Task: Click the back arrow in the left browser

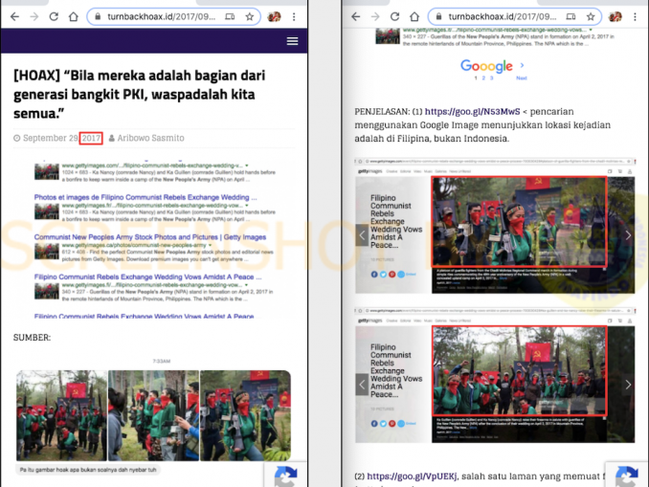Action: coord(14,16)
